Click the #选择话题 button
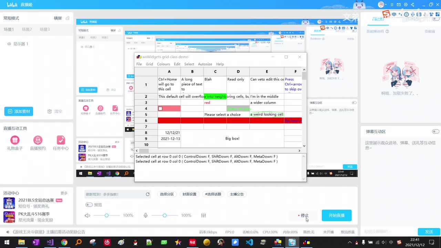The width and height of the screenshot is (441, 248). coord(213,194)
